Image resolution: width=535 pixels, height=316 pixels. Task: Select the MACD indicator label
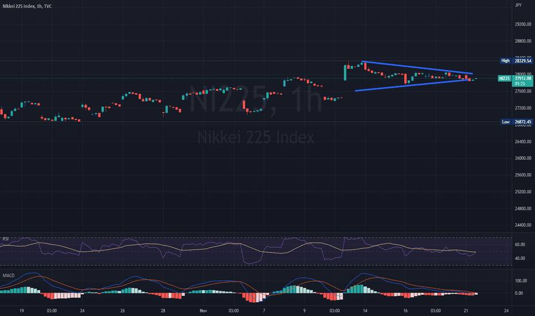9,275
